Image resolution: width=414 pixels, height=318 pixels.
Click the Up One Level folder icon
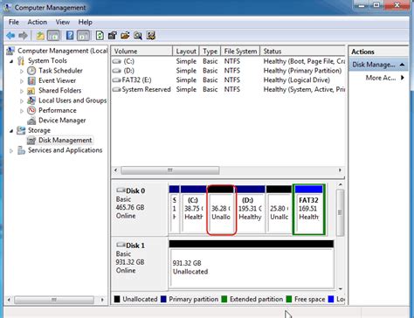tap(40, 36)
